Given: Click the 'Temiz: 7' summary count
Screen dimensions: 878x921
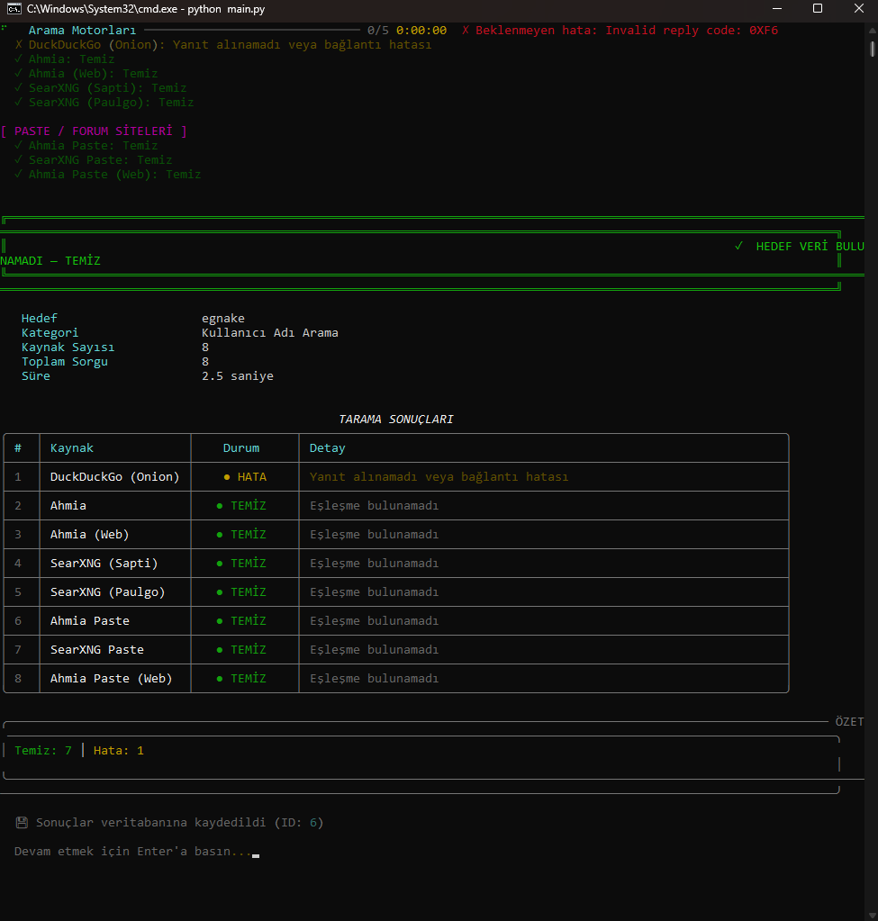Looking at the screenshot, I should pyautogui.click(x=43, y=750).
